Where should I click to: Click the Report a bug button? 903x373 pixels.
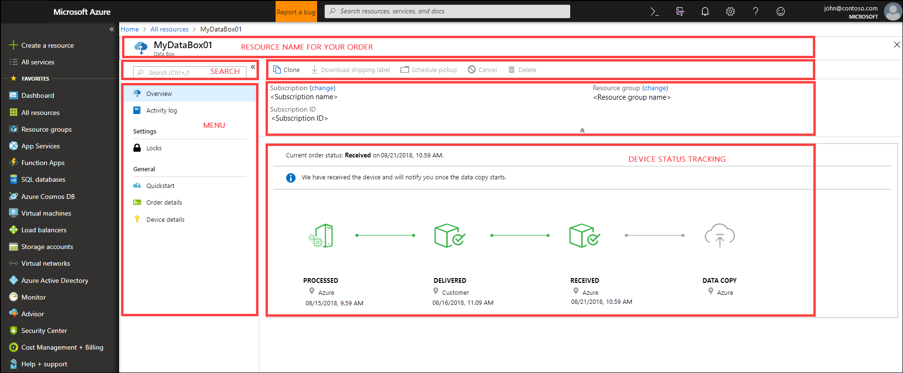click(x=296, y=12)
